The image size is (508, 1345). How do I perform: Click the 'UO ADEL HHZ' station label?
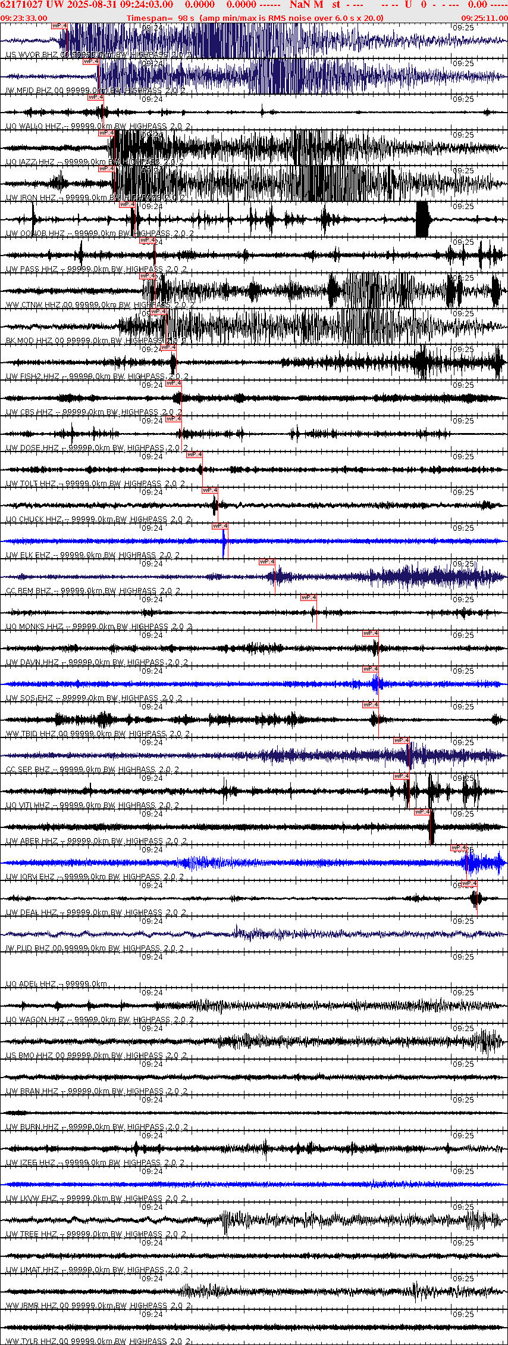click(x=30, y=984)
